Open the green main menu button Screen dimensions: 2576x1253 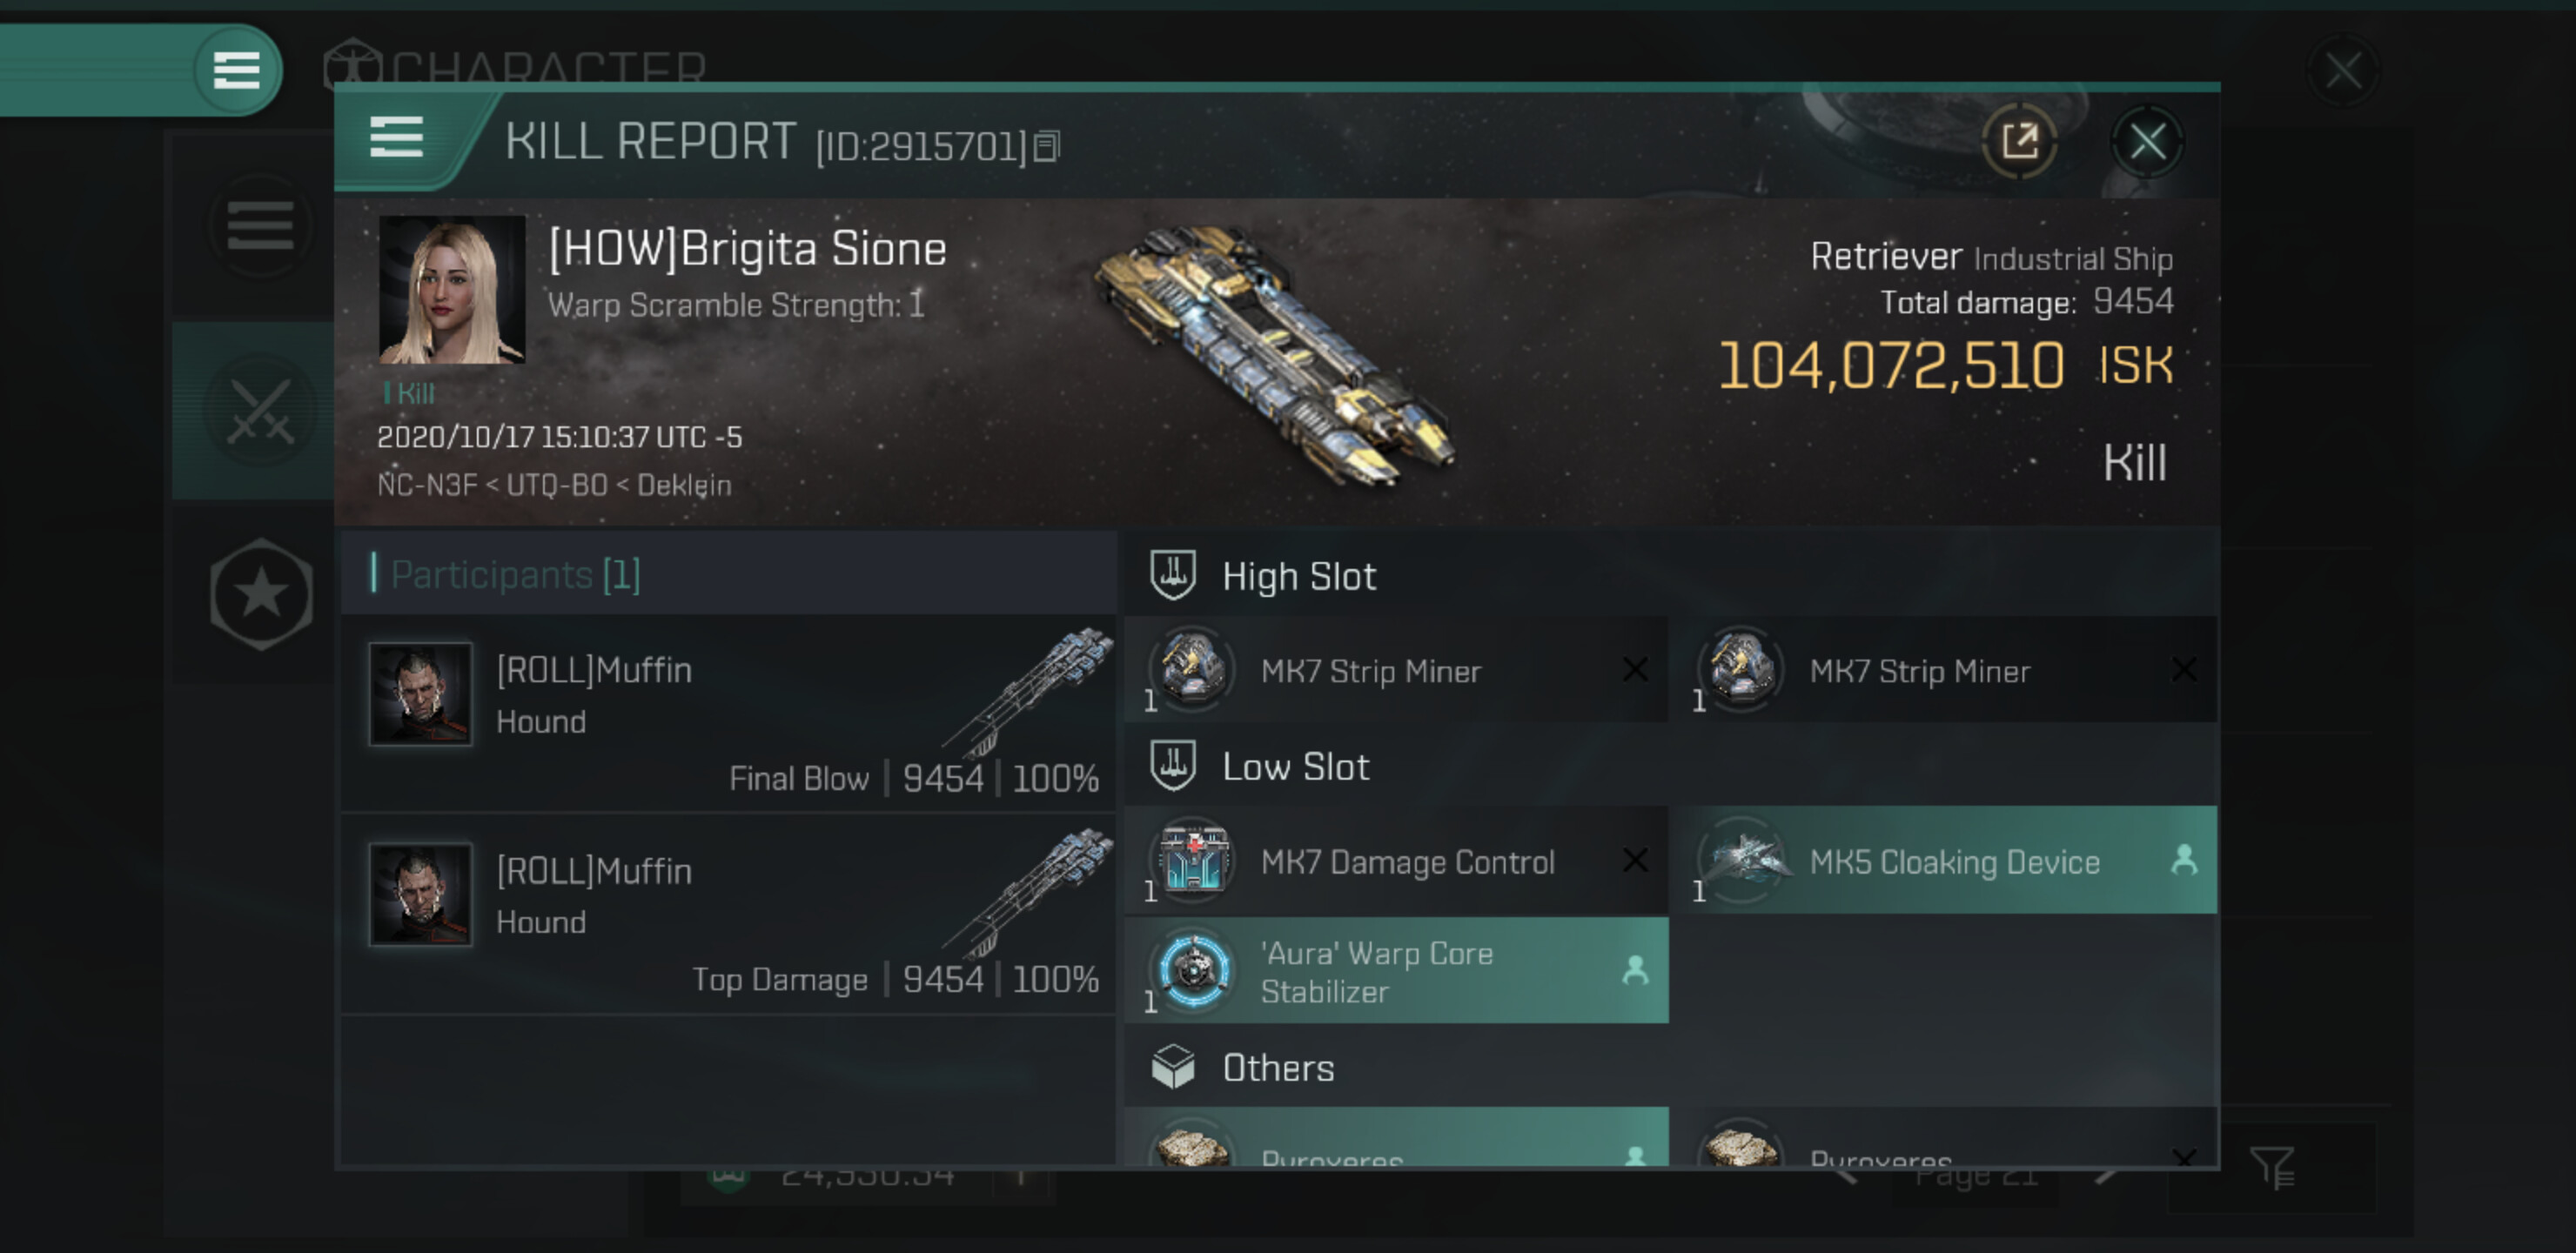tap(236, 70)
